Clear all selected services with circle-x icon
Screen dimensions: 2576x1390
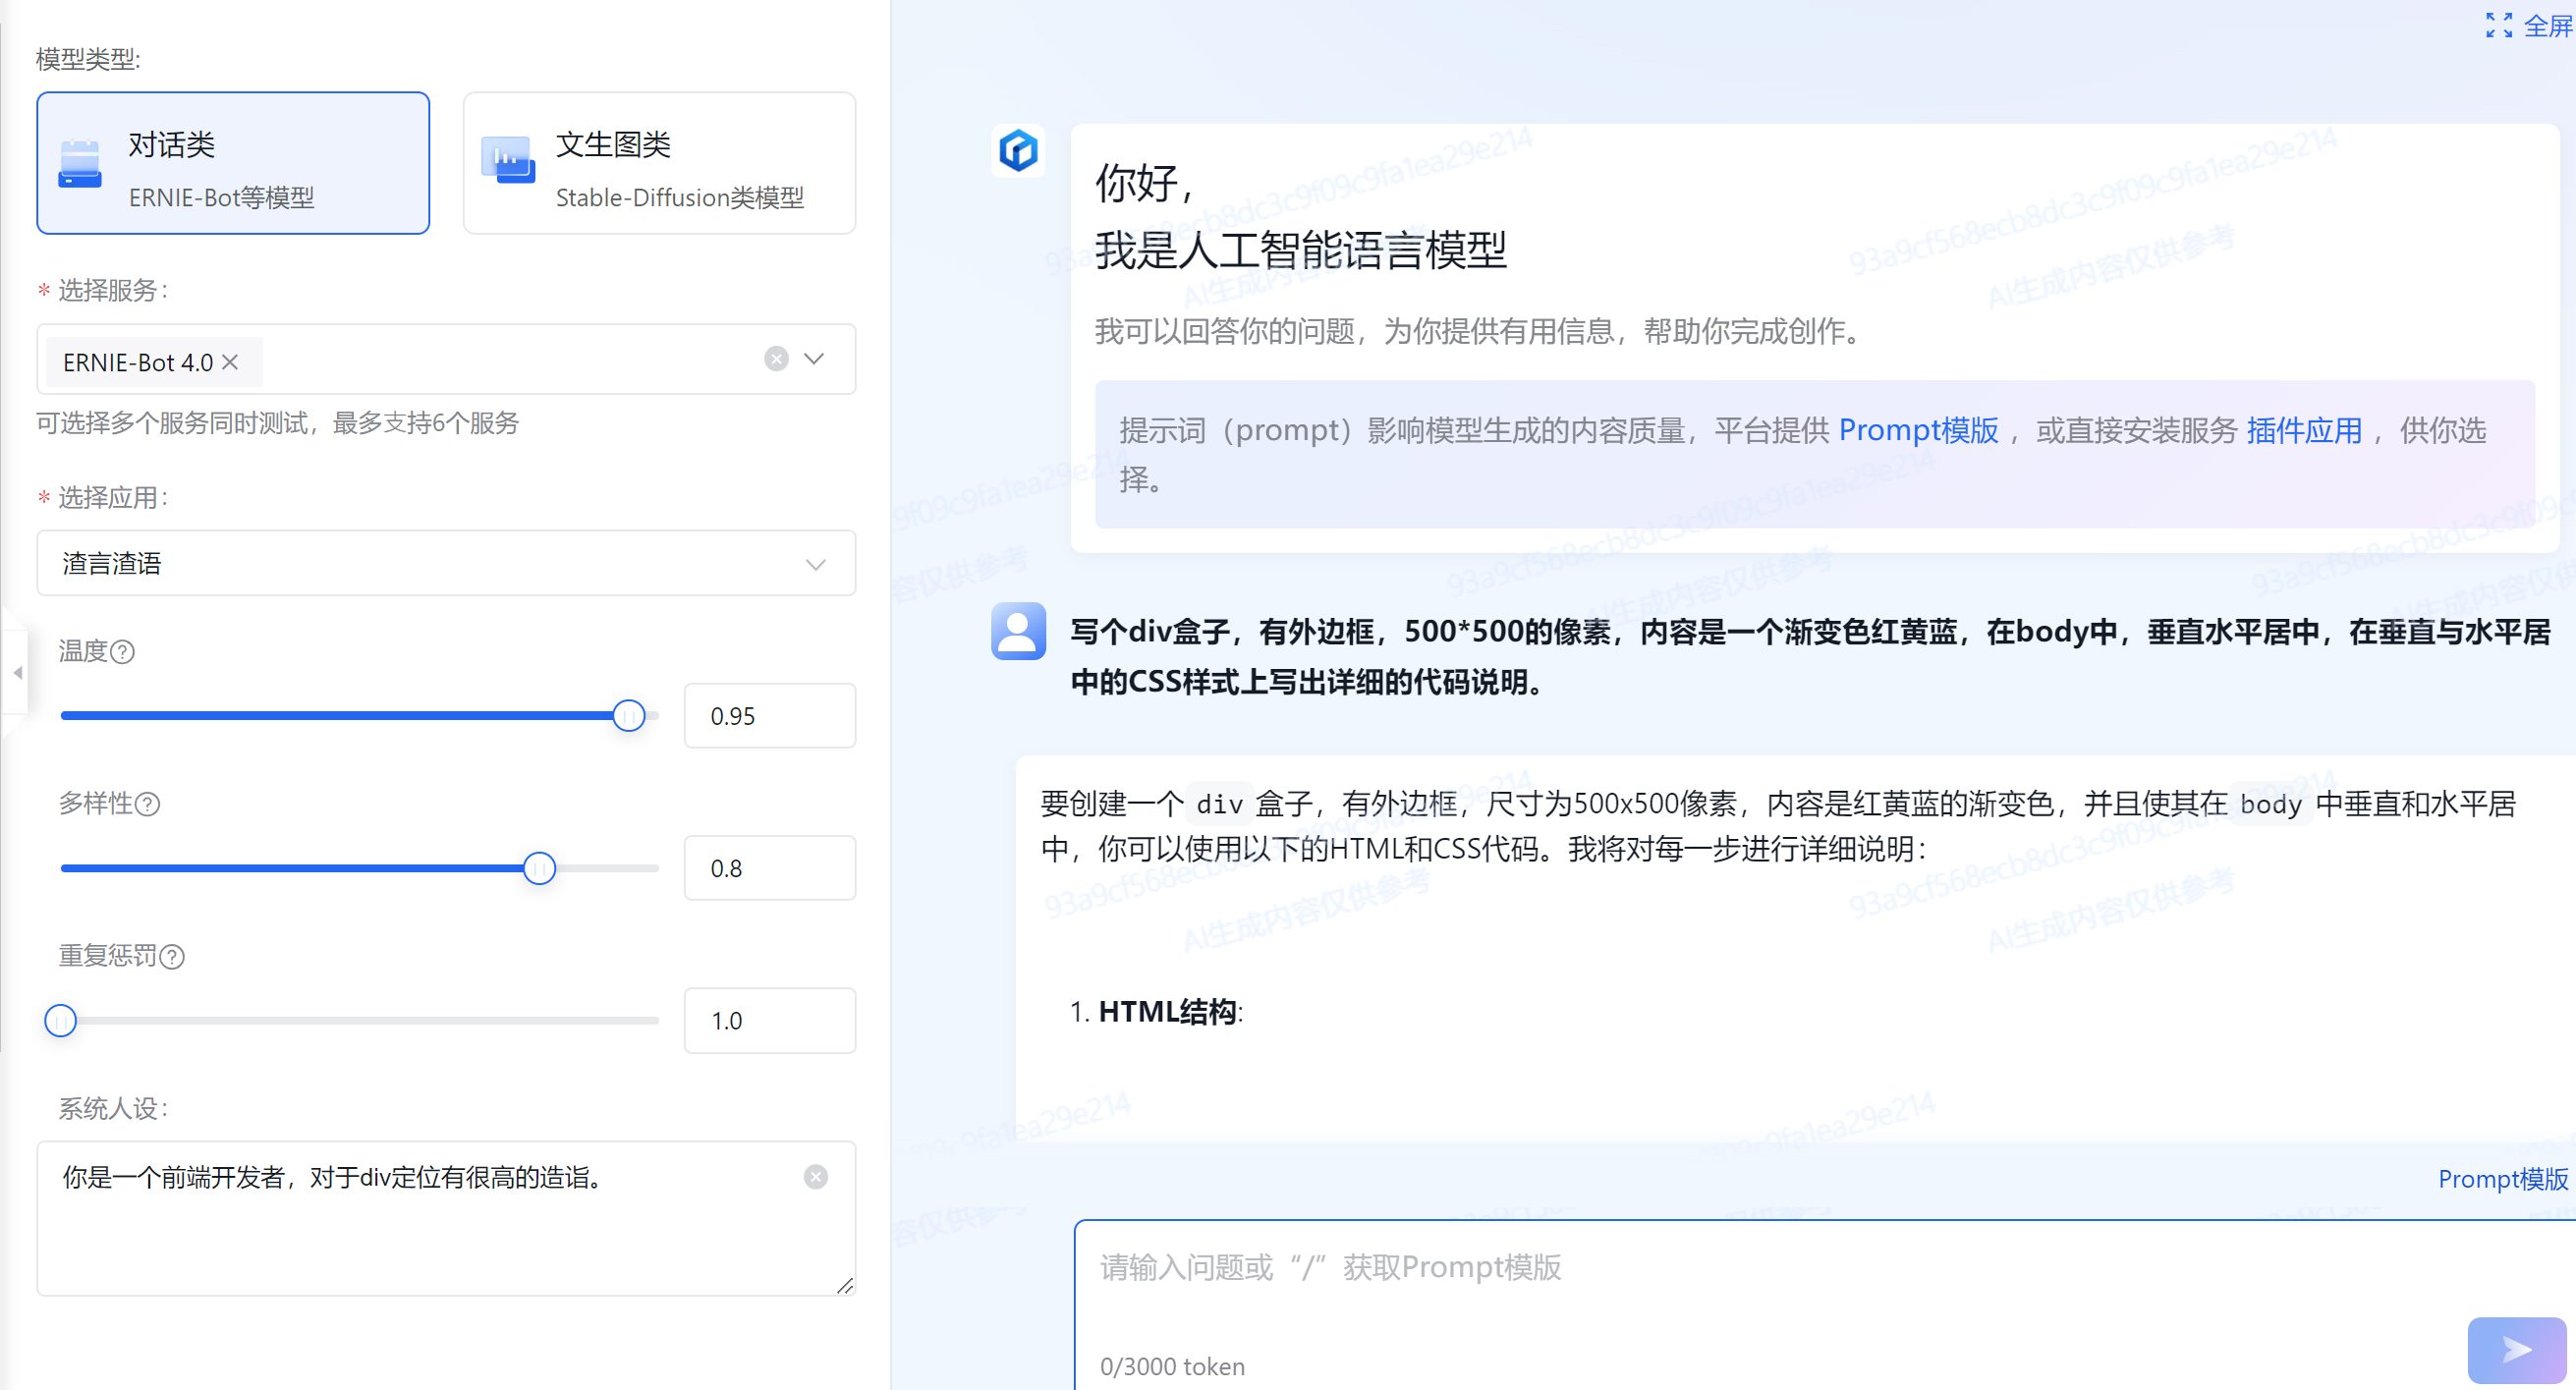tap(776, 359)
